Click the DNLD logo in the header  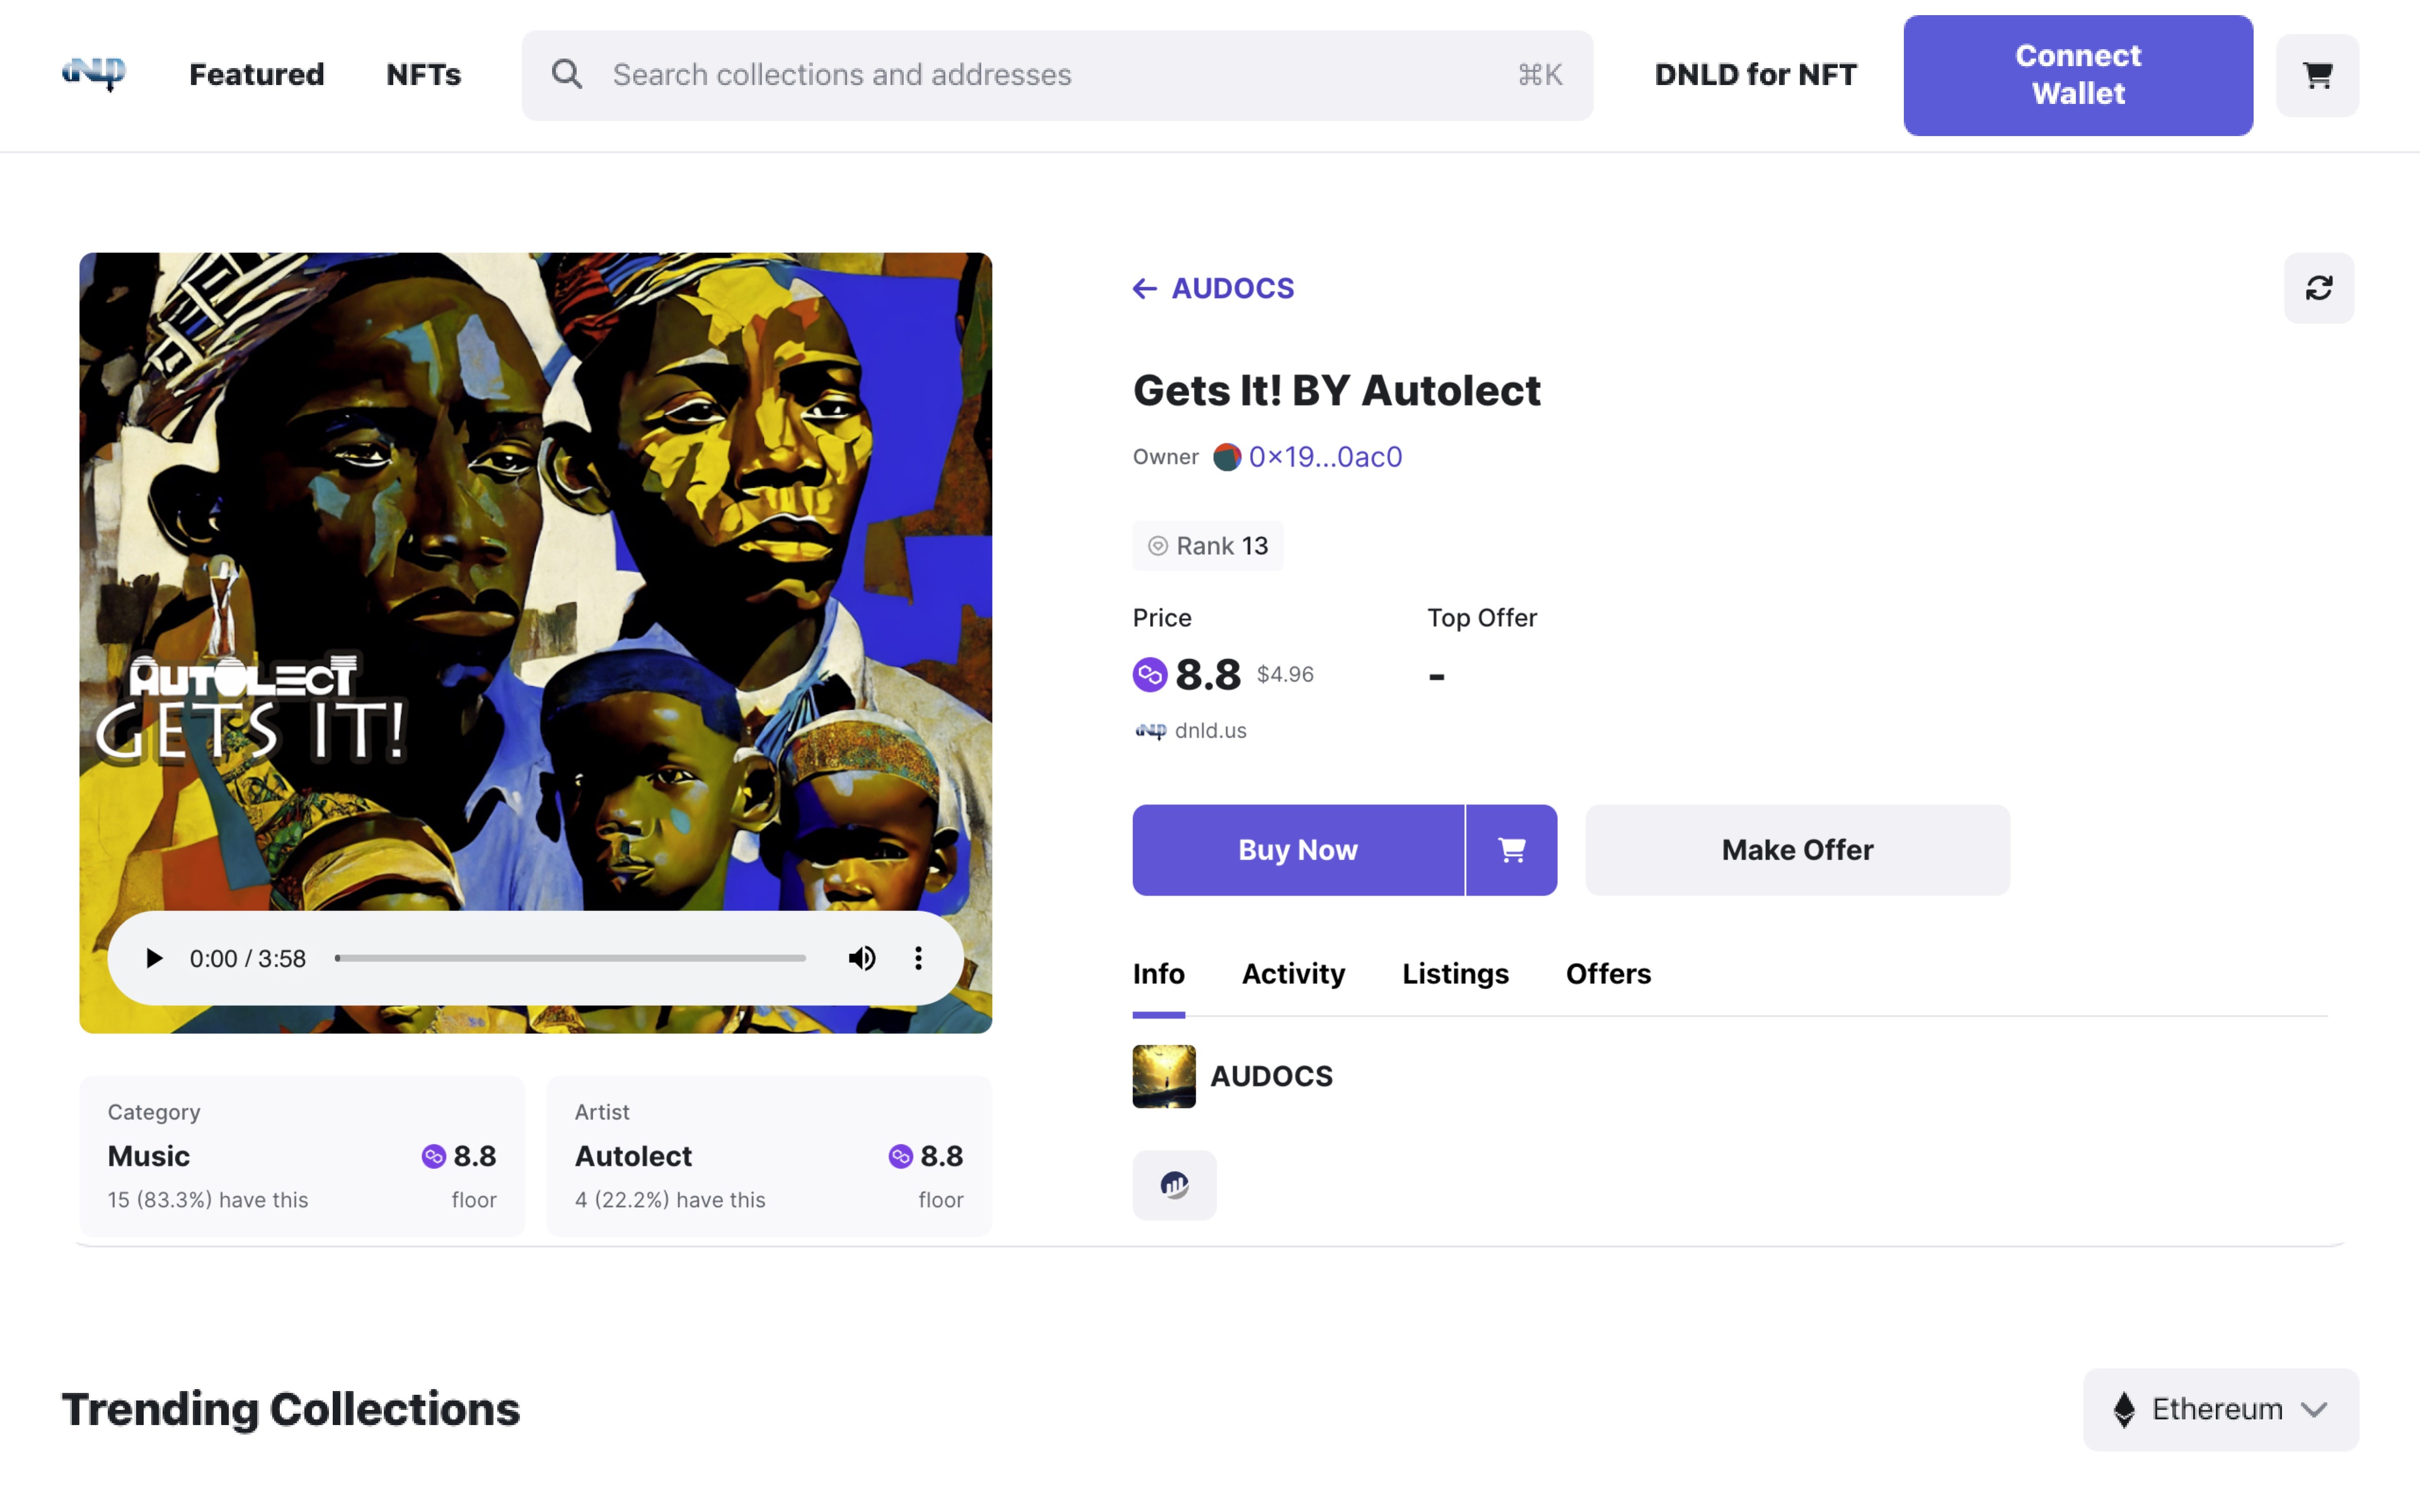94,74
